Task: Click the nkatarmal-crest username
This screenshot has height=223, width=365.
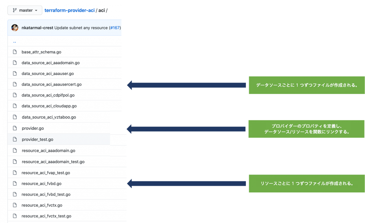Action: coord(37,27)
